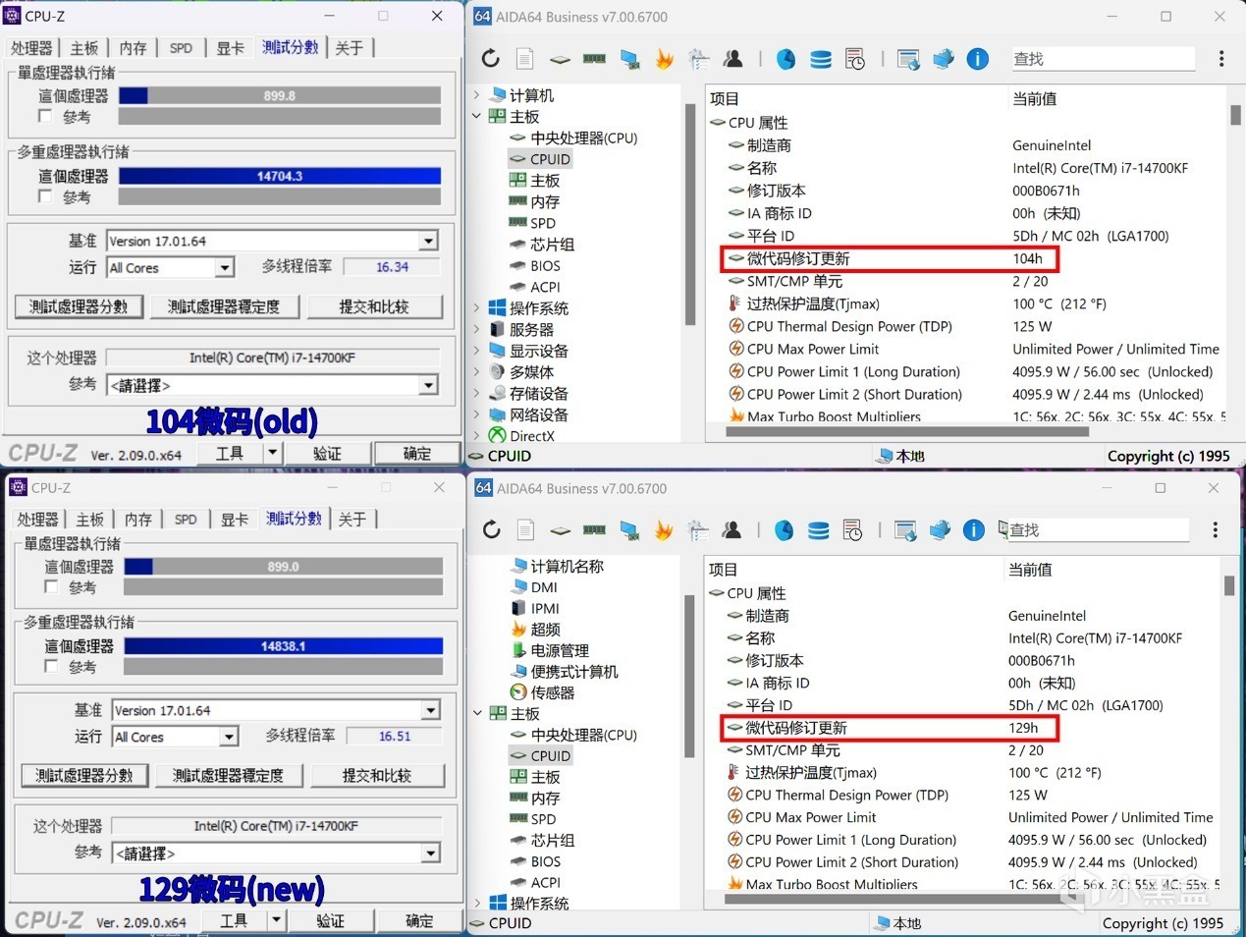Click 提交和比較 button in top CPU-Z
The height and width of the screenshot is (937, 1246).
pyautogui.click(x=373, y=306)
